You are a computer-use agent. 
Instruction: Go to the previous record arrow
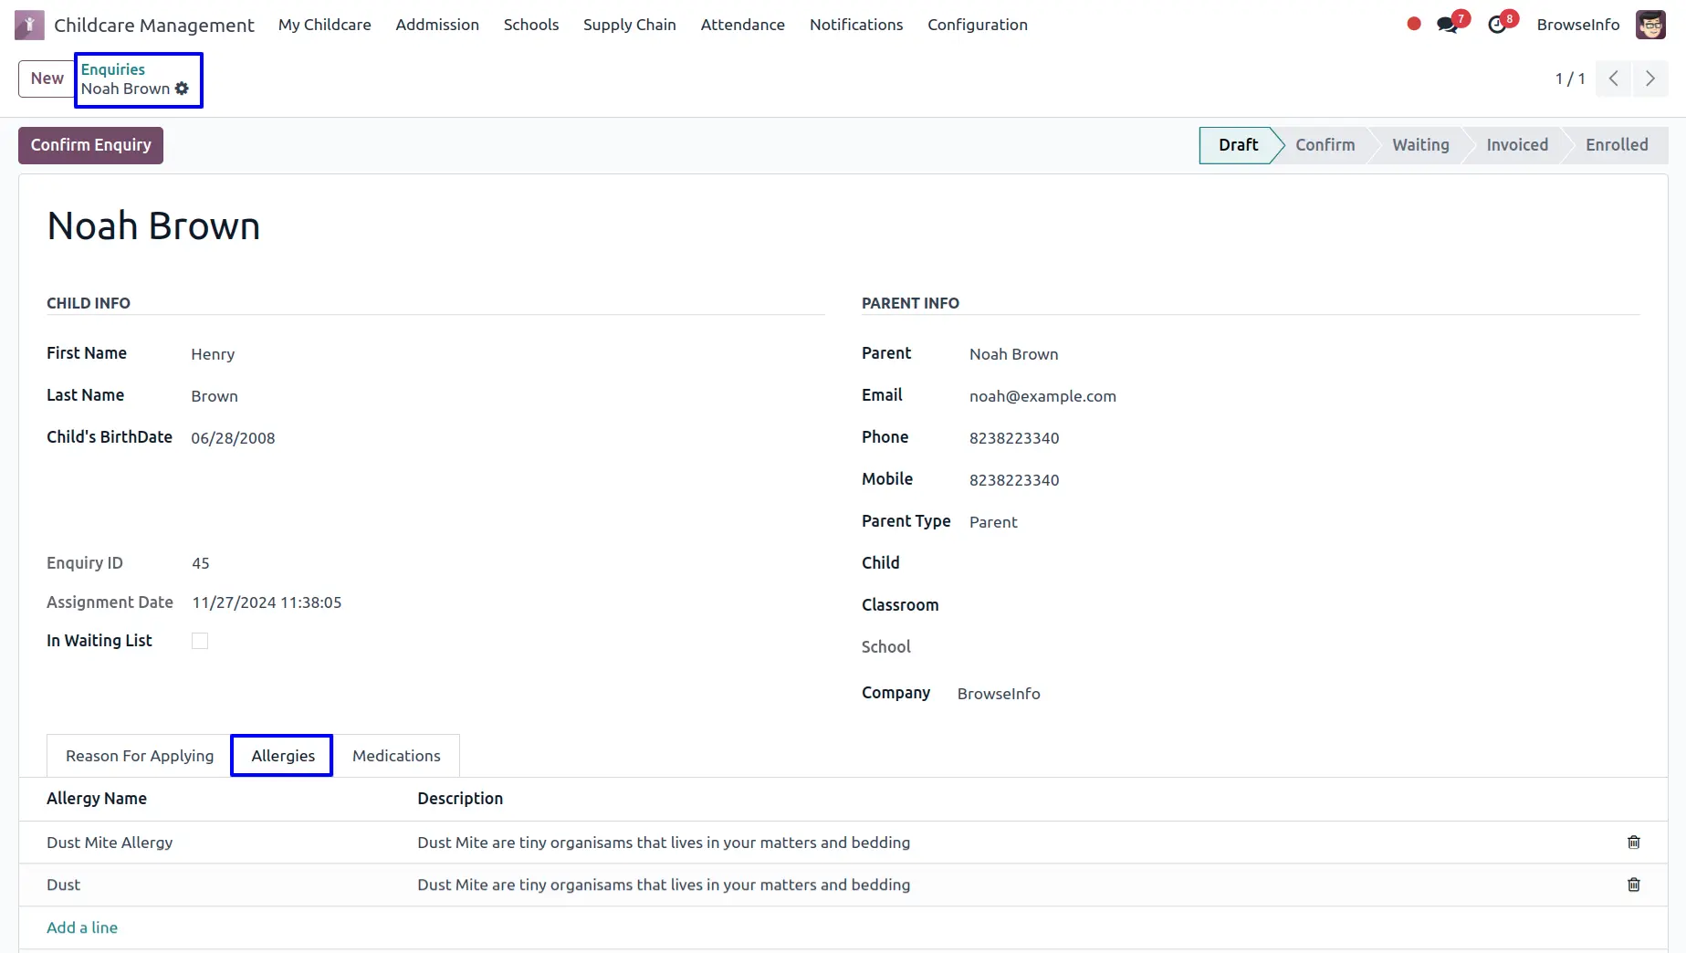[1613, 79]
